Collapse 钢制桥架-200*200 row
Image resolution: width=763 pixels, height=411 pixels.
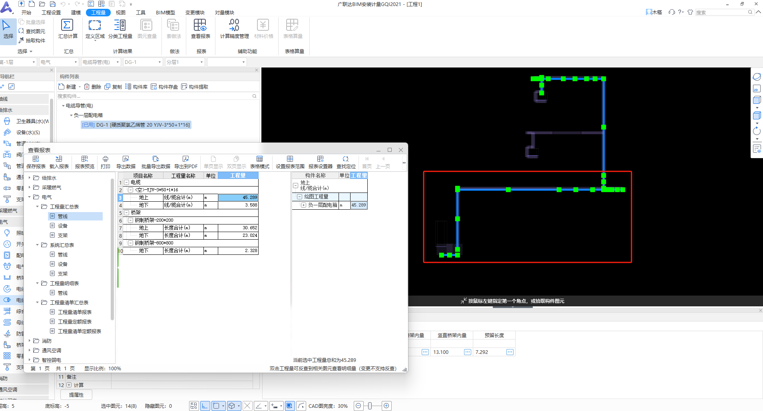(x=130, y=220)
